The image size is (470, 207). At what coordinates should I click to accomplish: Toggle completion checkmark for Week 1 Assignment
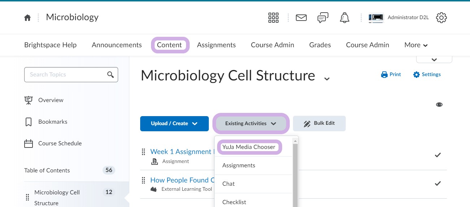click(437, 155)
